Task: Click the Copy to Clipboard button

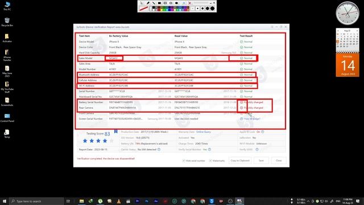Action: pyautogui.click(x=240, y=161)
